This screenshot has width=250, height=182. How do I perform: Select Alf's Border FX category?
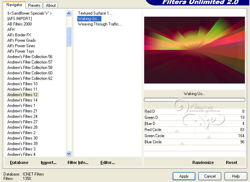(x=19, y=35)
